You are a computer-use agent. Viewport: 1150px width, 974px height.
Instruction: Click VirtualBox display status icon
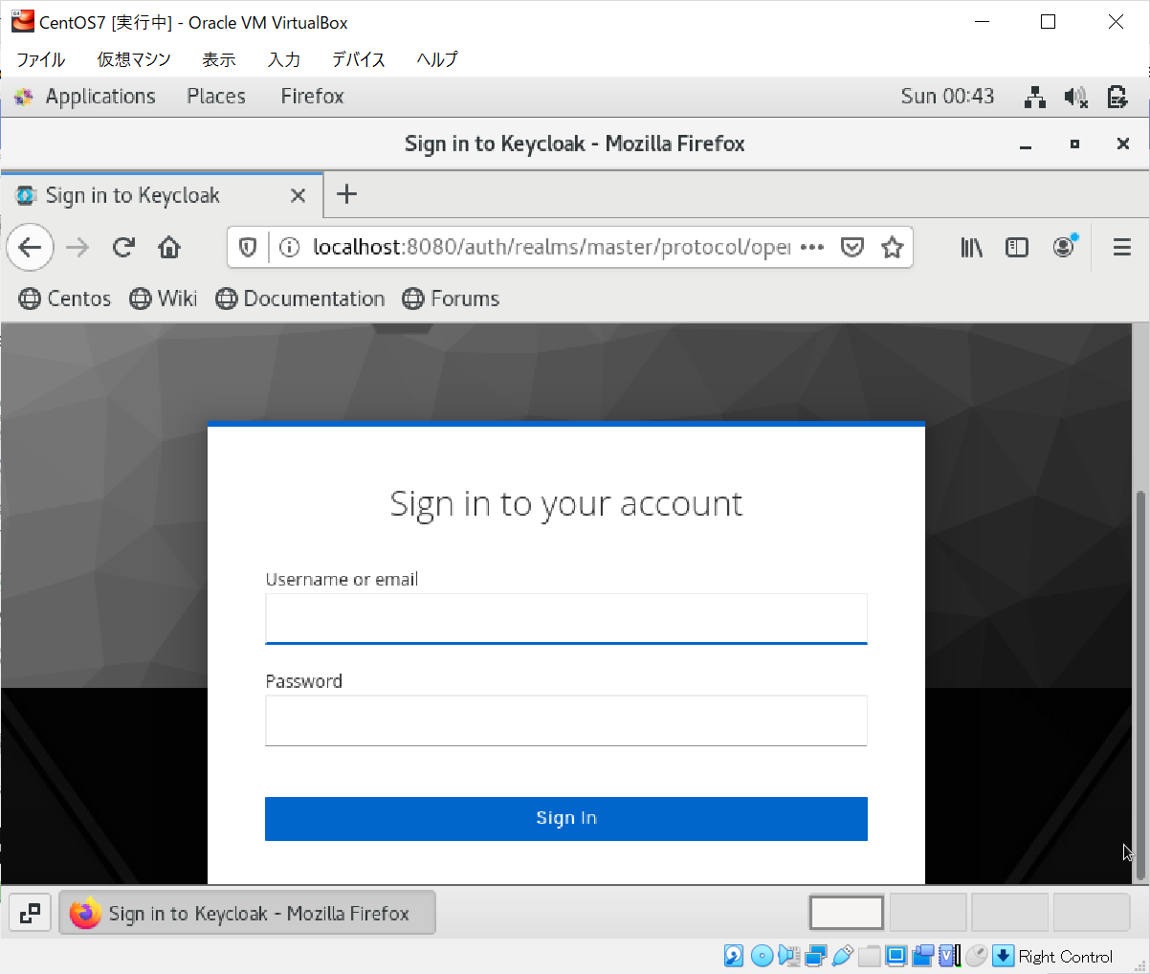[x=896, y=956]
